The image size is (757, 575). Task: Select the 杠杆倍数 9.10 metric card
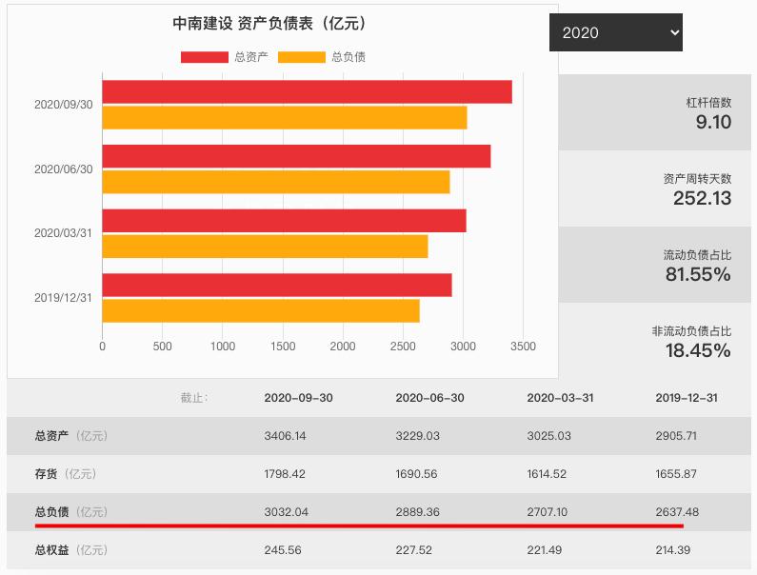[655, 112]
